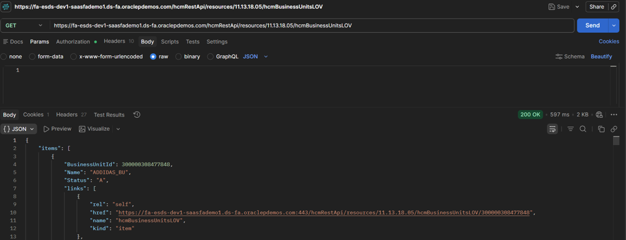Save the request with the Save button

point(559,7)
